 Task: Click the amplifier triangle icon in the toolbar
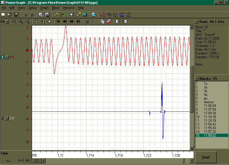point(72,15)
